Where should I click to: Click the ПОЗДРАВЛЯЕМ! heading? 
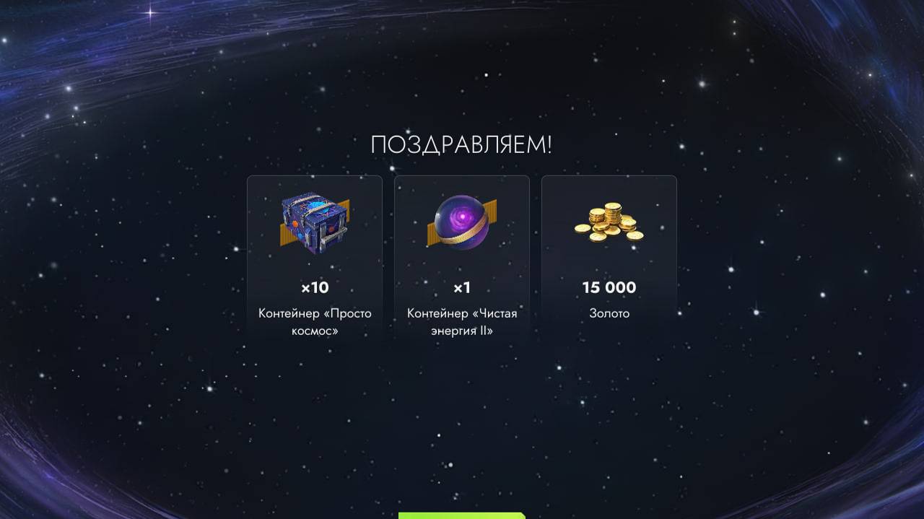pyautogui.click(x=461, y=145)
